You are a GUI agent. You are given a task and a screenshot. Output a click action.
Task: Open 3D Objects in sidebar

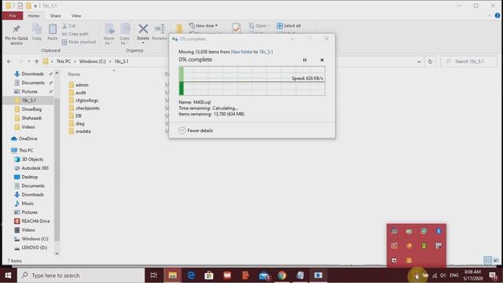[x=28, y=159]
